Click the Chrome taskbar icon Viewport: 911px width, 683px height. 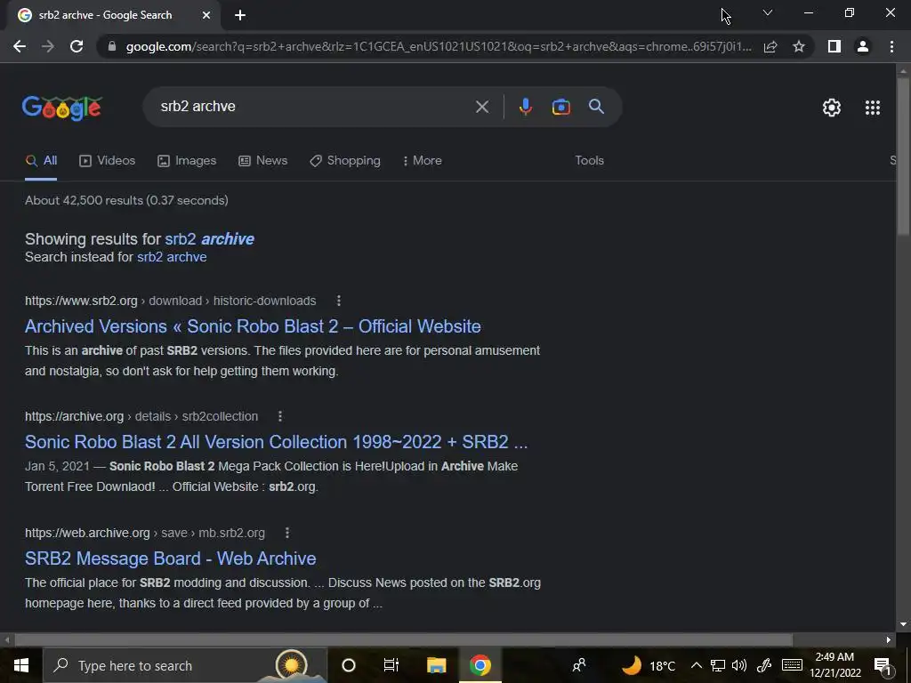coord(480,665)
